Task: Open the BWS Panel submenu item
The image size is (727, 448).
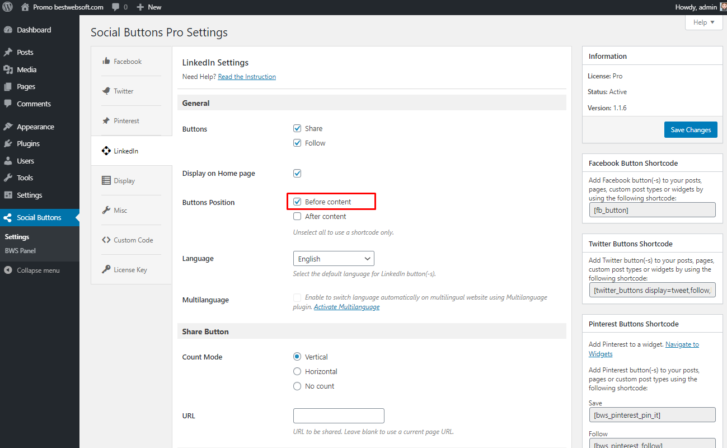Action: coord(20,251)
